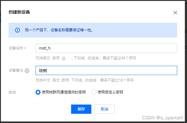Image resolution: width=187 pixels, height=123 pixels.
Task: Click the 密钥 label
Action: click(x=12, y=92)
